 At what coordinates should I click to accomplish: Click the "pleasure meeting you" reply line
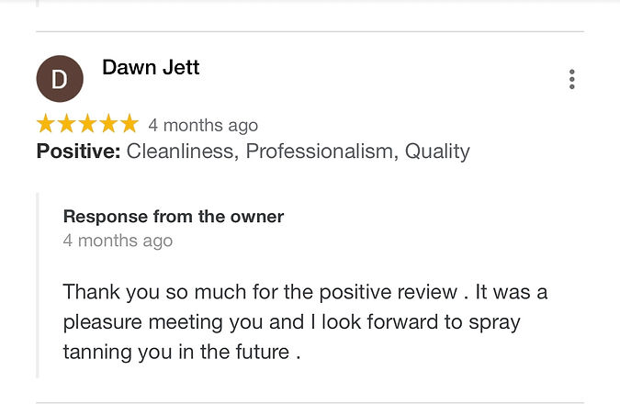click(x=291, y=322)
